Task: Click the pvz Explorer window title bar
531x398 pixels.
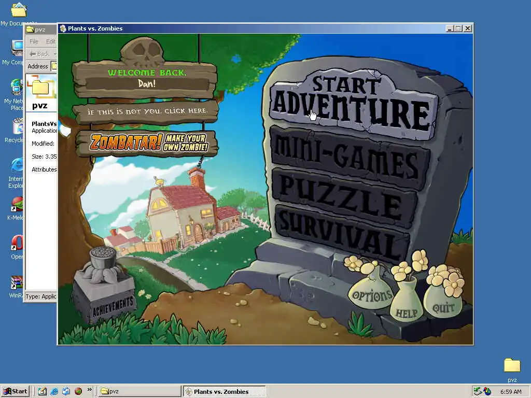Action: click(x=40, y=30)
